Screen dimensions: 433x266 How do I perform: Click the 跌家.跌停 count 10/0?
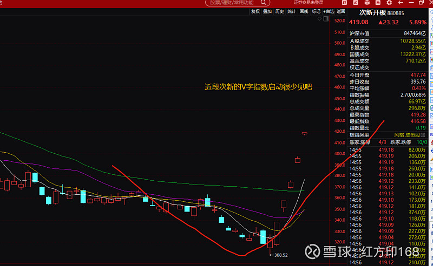pos(422,142)
